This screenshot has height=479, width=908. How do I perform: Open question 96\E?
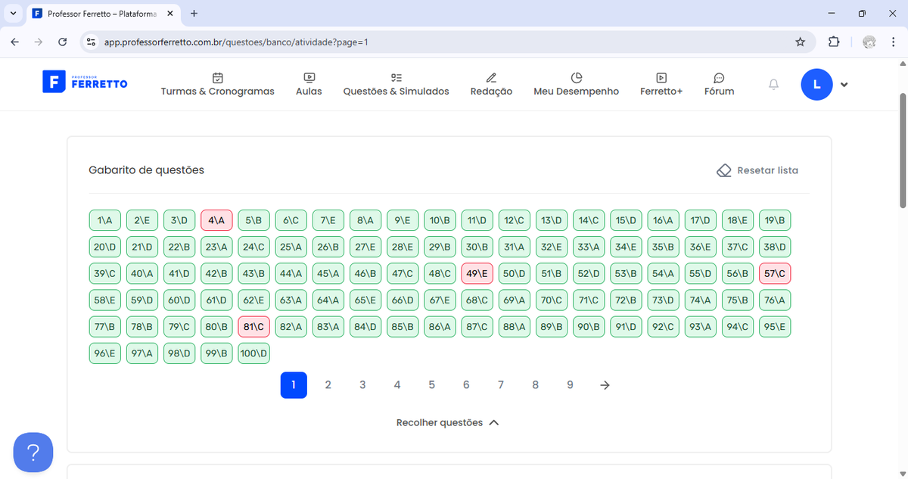tap(105, 353)
